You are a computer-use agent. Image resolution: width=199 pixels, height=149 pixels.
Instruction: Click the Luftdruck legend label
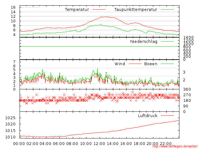point(148,115)
